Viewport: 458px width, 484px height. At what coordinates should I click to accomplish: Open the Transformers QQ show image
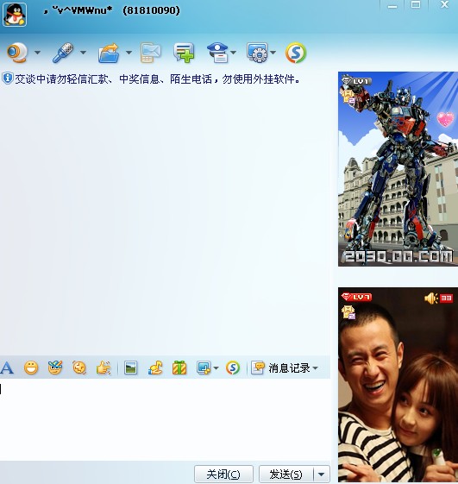[398, 169]
